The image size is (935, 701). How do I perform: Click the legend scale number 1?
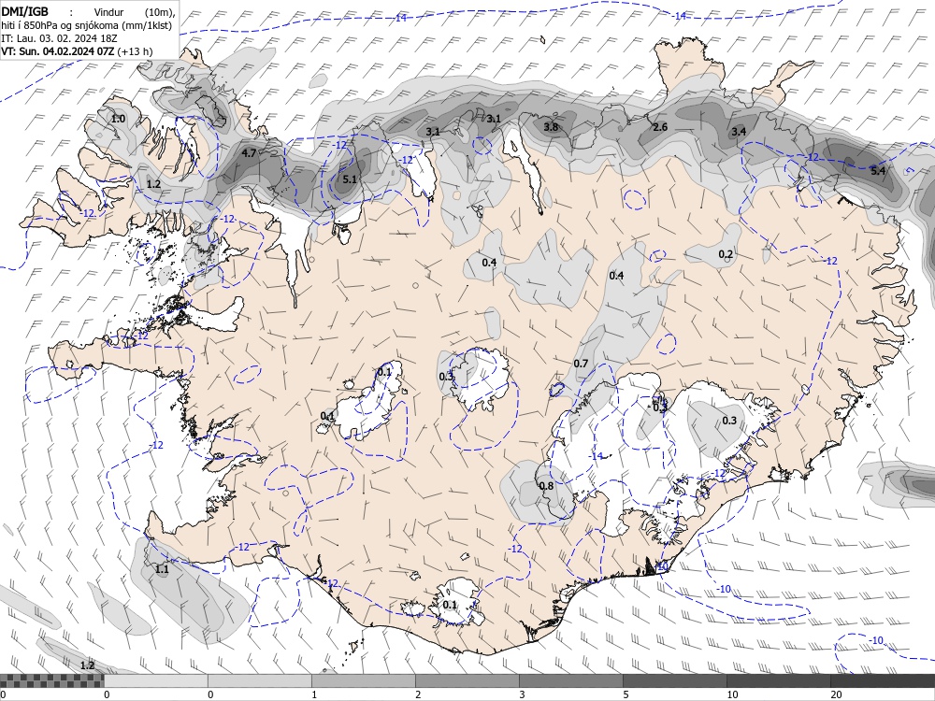[314, 694]
